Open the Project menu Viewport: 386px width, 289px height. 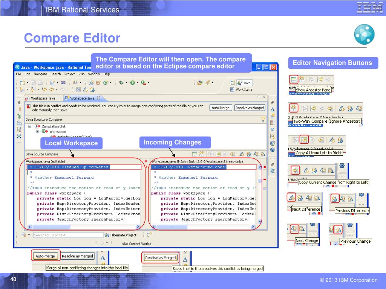70,74
